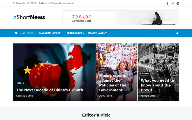Image resolution: width=192 pixels, height=120 pixels.
Task: Expand the Magazine Layout dropdown
Action: pos(51,33)
